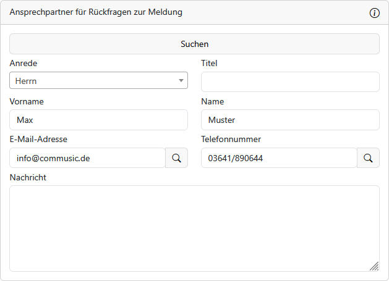Click the Vorname field containing Max
Screen dimensions: 389x281
coord(98,120)
